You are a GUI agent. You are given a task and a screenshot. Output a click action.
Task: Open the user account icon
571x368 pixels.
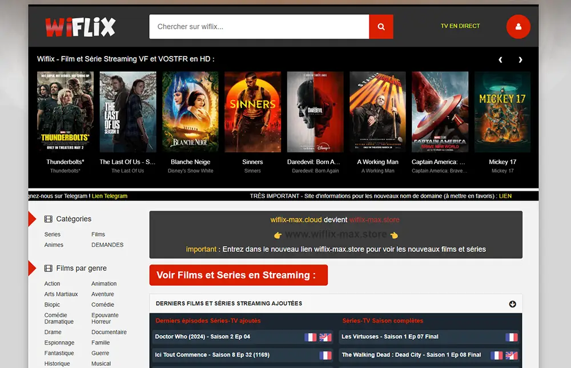518,27
